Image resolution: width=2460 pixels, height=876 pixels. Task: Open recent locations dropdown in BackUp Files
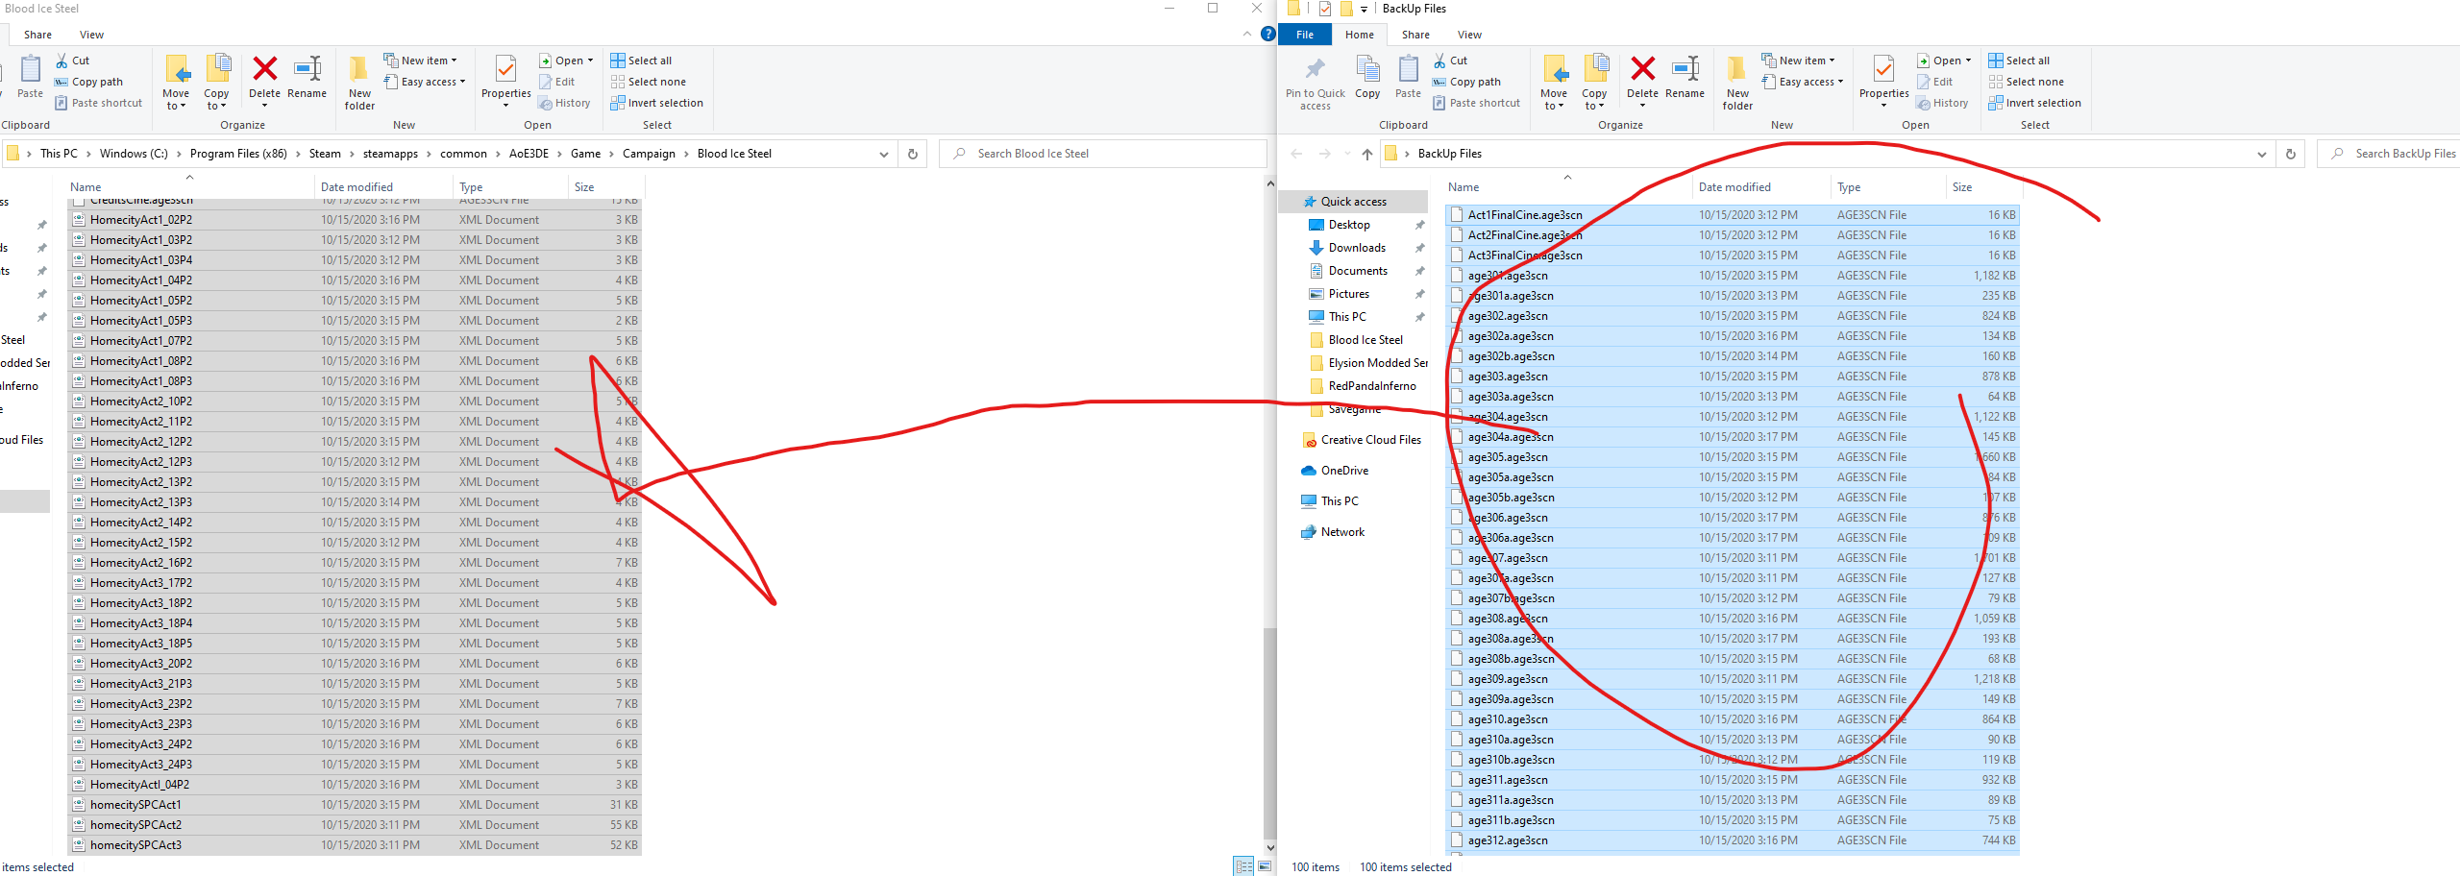1347,154
